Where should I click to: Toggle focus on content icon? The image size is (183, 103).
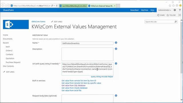click(x=180, y=15)
